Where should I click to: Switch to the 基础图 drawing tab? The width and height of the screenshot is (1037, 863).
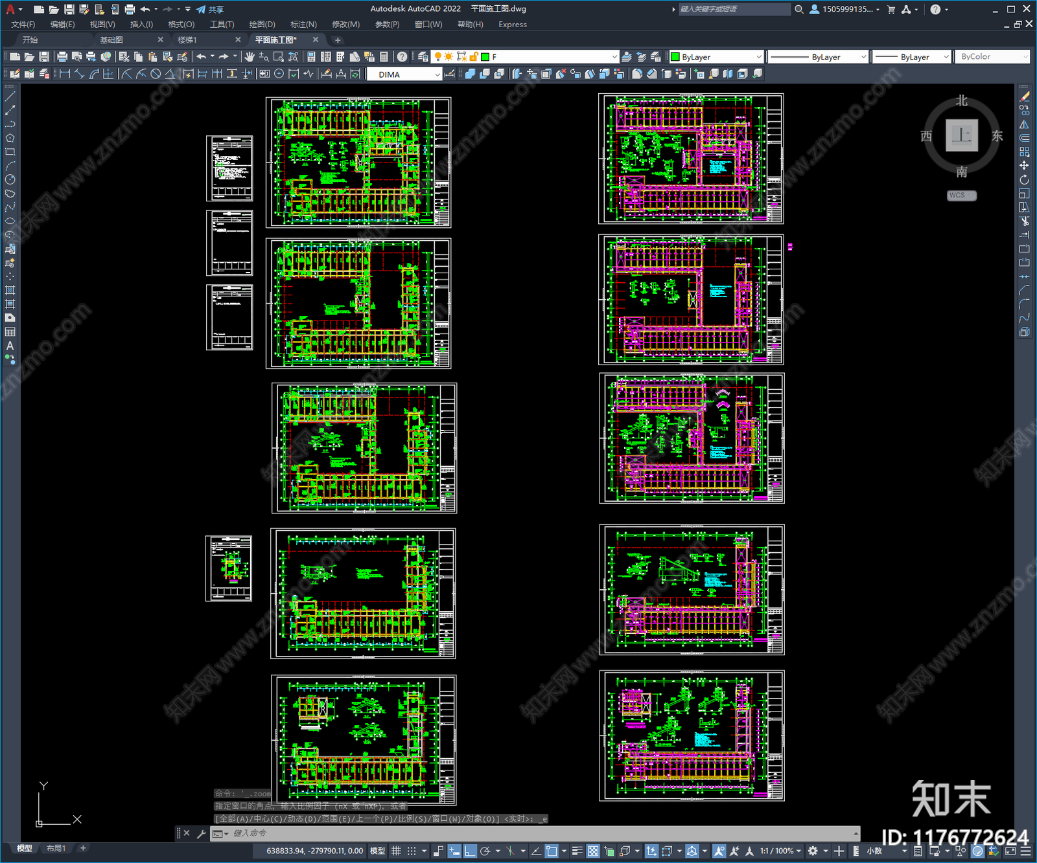111,40
